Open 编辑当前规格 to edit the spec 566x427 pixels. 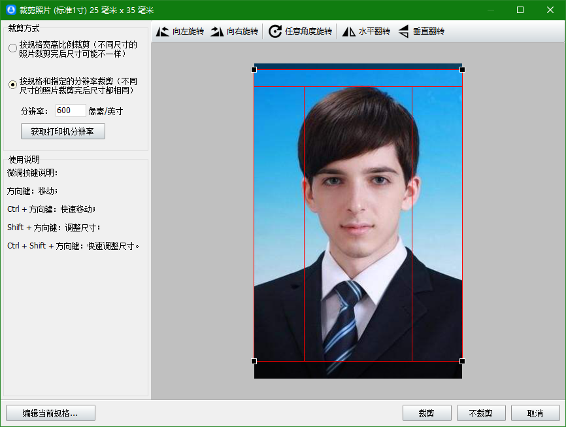pos(50,413)
